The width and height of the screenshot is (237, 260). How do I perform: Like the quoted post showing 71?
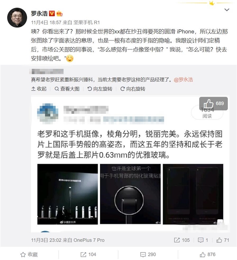point(222,240)
